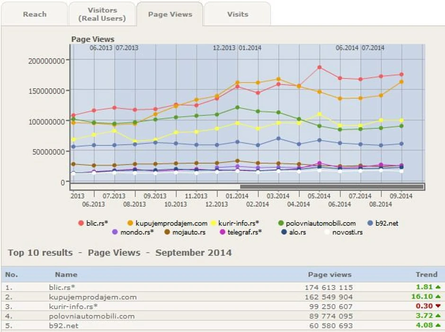Click the alo.rs dark blue legend dot
Screen dimensions: 445x332
click(x=284, y=232)
